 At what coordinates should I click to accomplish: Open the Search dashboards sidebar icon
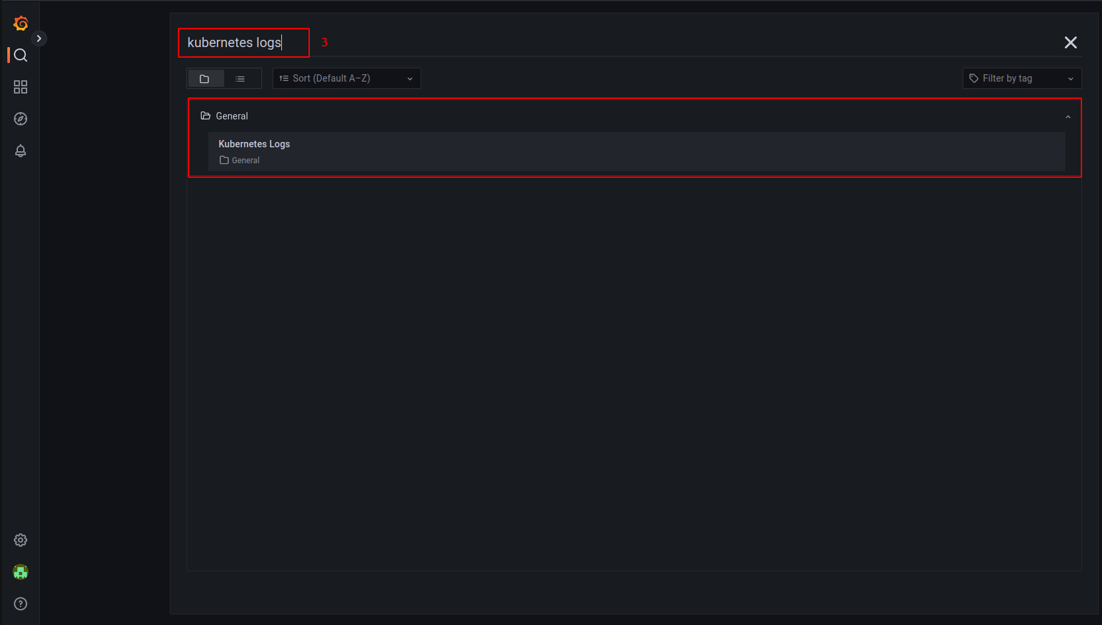21,55
